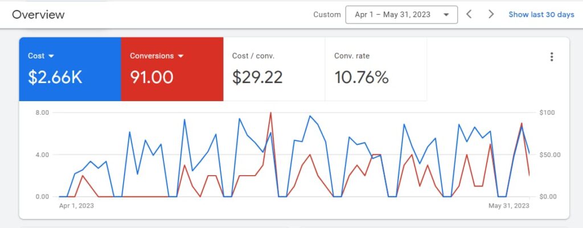583x228 pixels.
Task: Click the 10.76% conversion rate value
Action: tap(361, 78)
